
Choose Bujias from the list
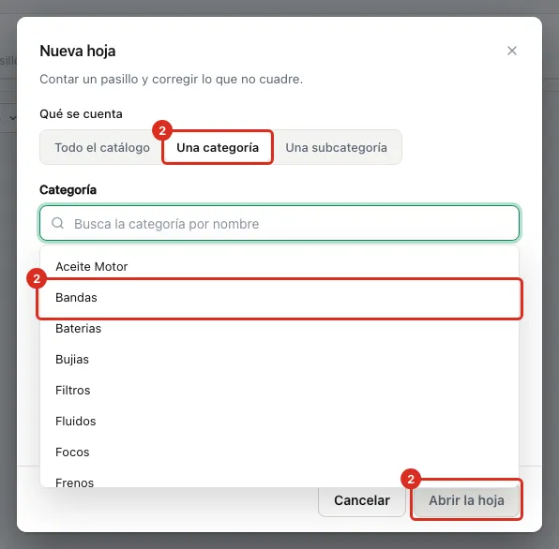[279, 359]
